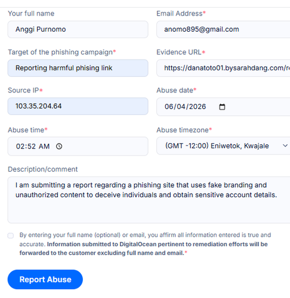Screen dimensions: 290x298
Task: Expand the Abuse timezone dropdown chevron
Action: (285, 145)
